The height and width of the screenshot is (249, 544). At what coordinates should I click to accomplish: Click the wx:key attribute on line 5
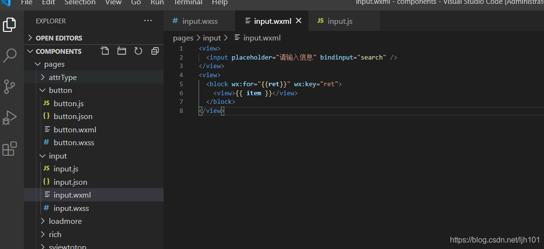click(305, 84)
